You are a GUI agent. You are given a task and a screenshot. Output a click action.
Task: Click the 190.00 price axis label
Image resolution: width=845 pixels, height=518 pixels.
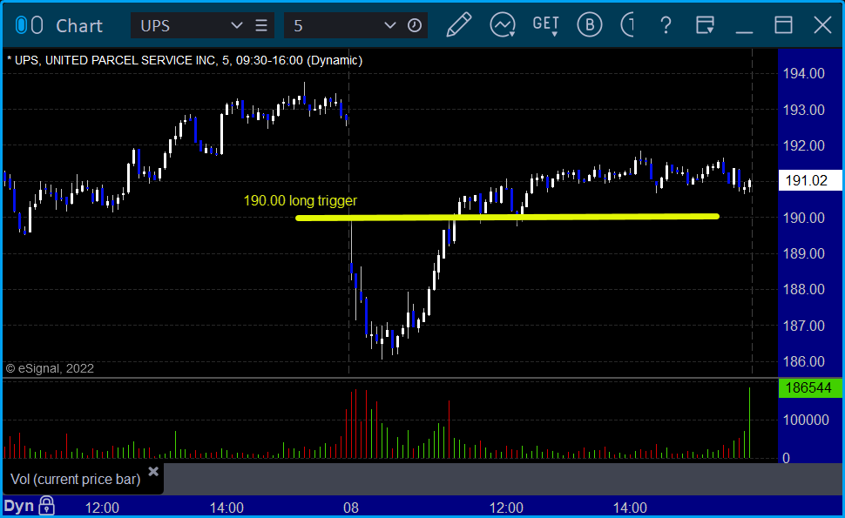click(x=803, y=218)
